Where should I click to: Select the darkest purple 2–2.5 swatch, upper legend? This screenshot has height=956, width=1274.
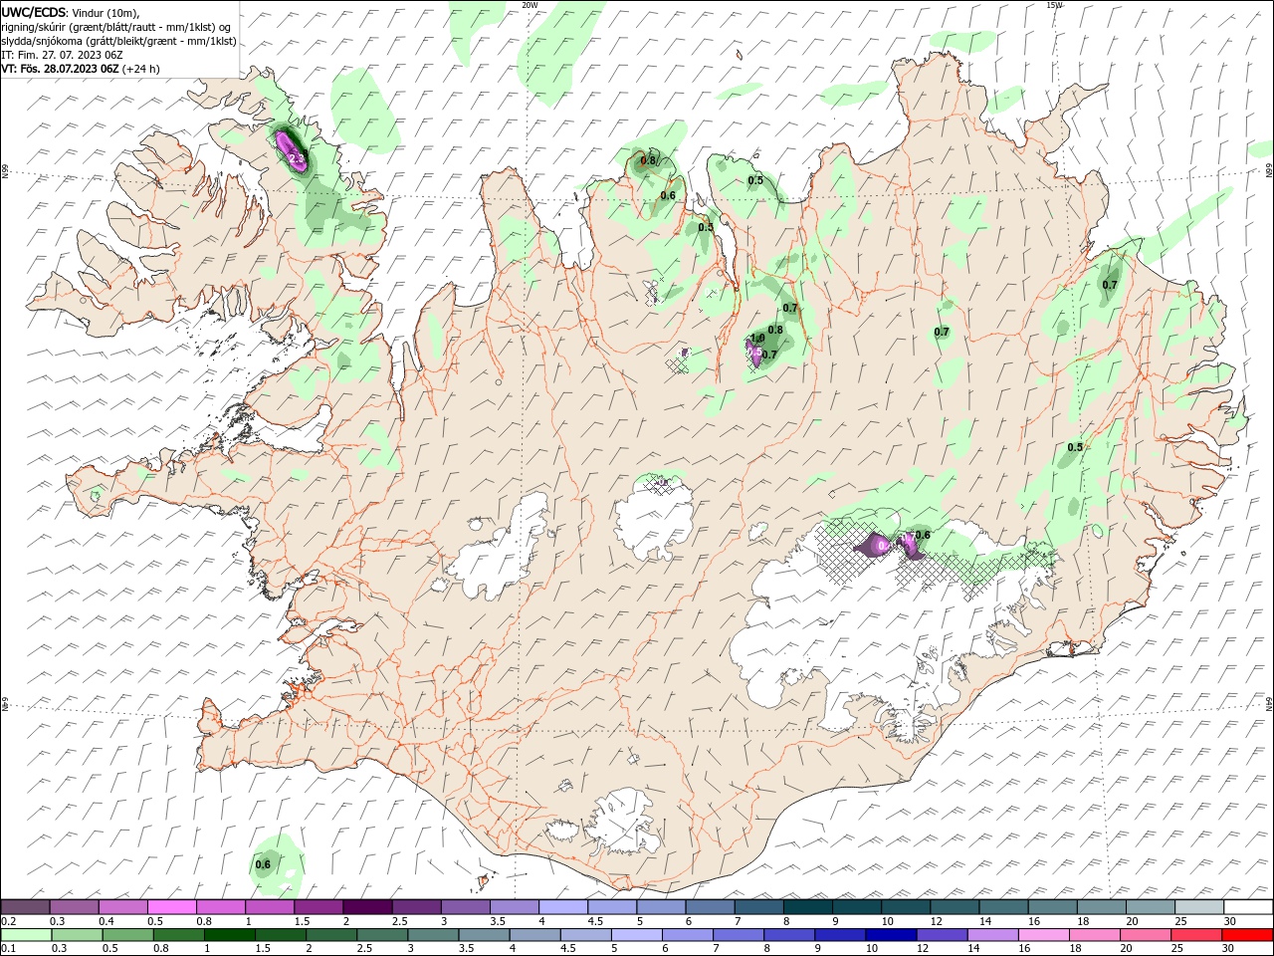click(x=367, y=907)
